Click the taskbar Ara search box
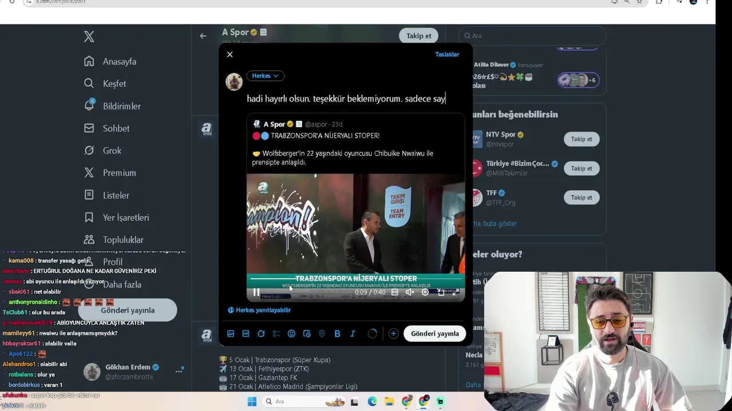The height and width of the screenshot is (411, 732). [303, 401]
